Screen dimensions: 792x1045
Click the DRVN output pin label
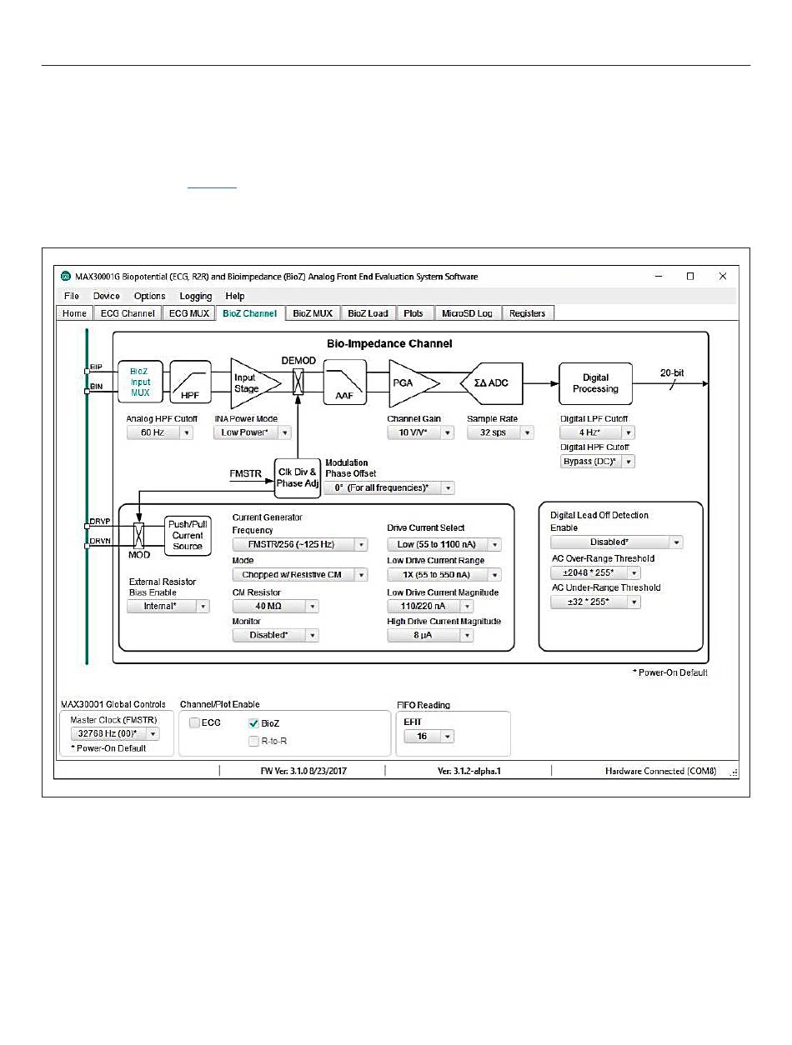click(99, 541)
